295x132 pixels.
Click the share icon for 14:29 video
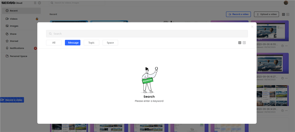[x=282, y=110]
